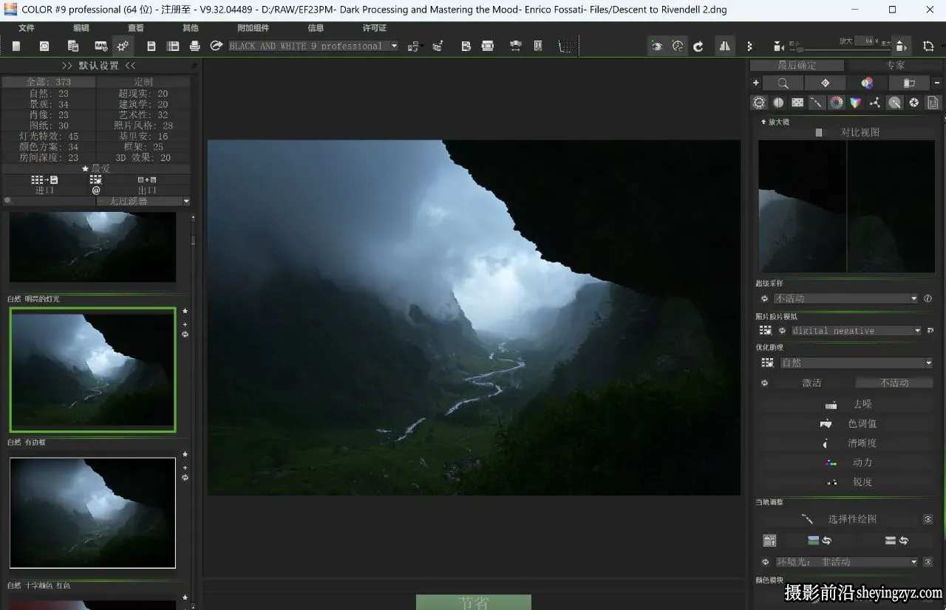Toggle the eye icon next to 环境光 dropdown
This screenshot has height=610, width=946.
coord(928,562)
